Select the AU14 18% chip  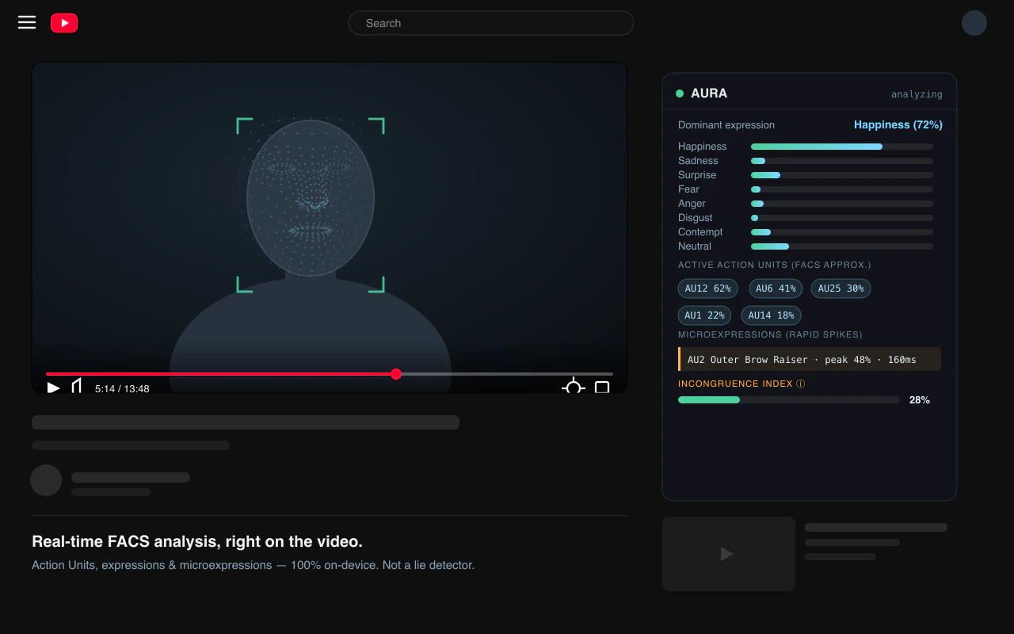pos(771,315)
